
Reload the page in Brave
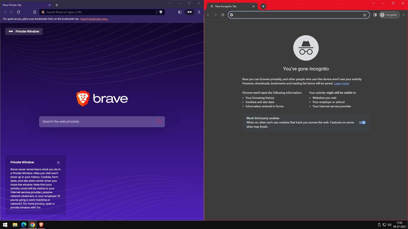pyautogui.click(x=18, y=12)
